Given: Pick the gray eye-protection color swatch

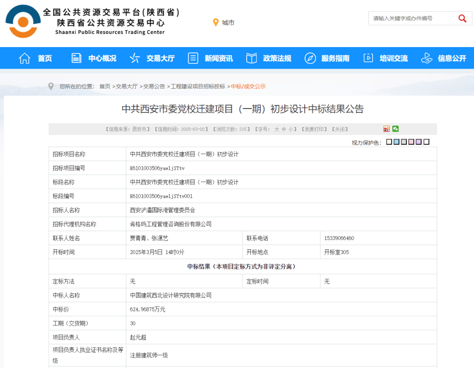Looking at the screenshot, I should (404, 142).
